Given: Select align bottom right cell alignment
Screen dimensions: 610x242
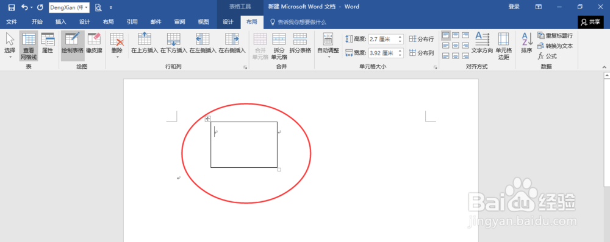Looking at the screenshot, I should click(x=465, y=56).
